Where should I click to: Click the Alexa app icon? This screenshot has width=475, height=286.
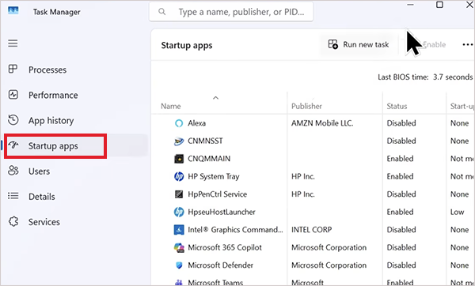[179, 123]
